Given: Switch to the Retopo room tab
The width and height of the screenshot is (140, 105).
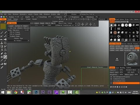Looking at the screenshot, I should pyautogui.click(x=15, y=19).
